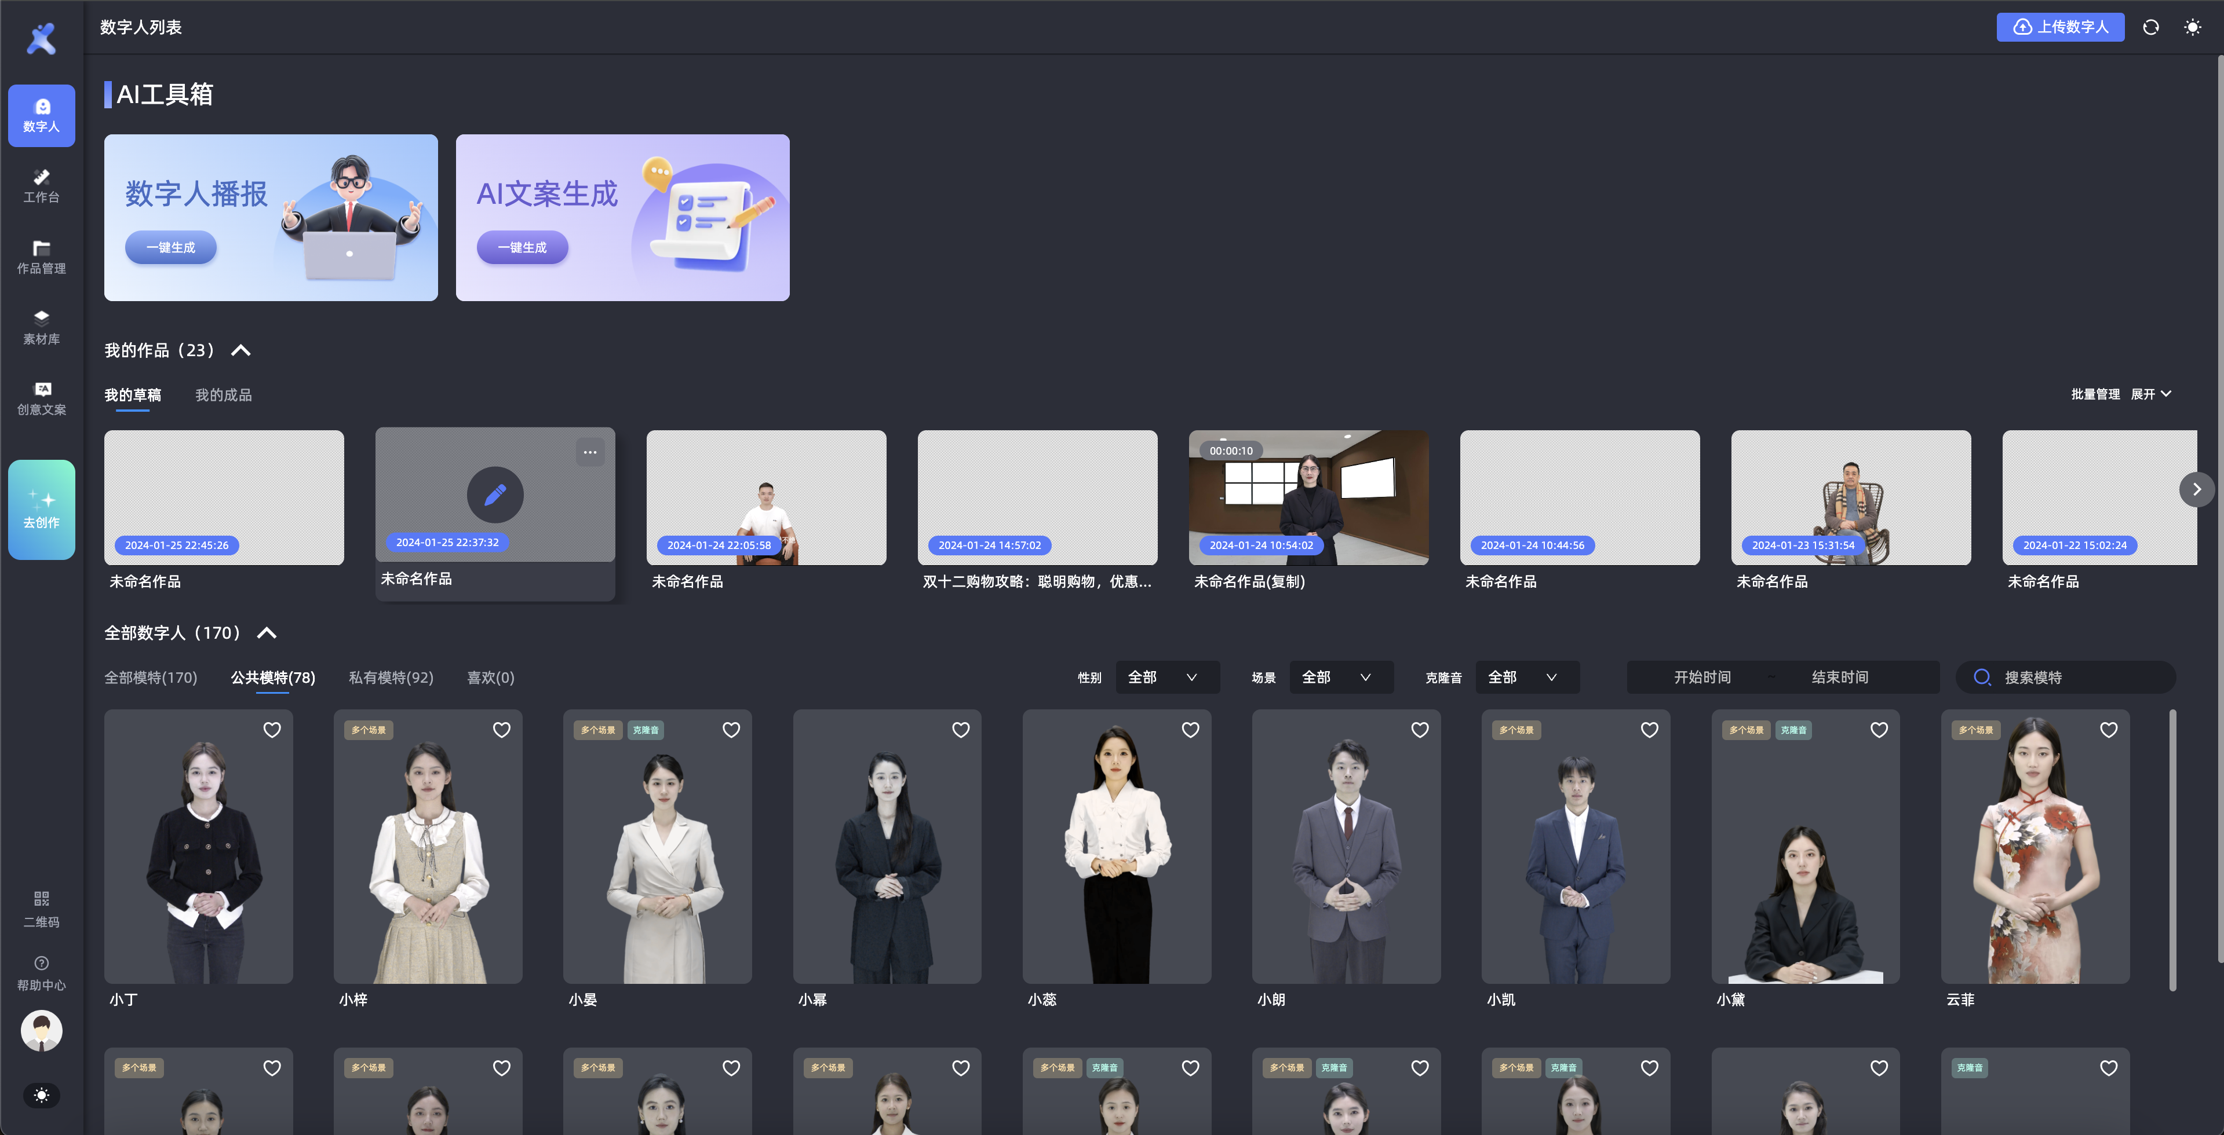This screenshot has height=1135, width=2224.
Task: Toggle the theme switch at sidebar bottom
Action: pyautogui.click(x=42, y=1095)
